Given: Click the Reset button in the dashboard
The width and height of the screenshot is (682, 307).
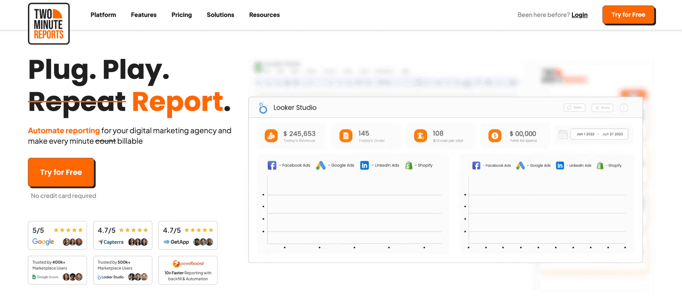Looking at the screenshot, I should pos(574,107).
